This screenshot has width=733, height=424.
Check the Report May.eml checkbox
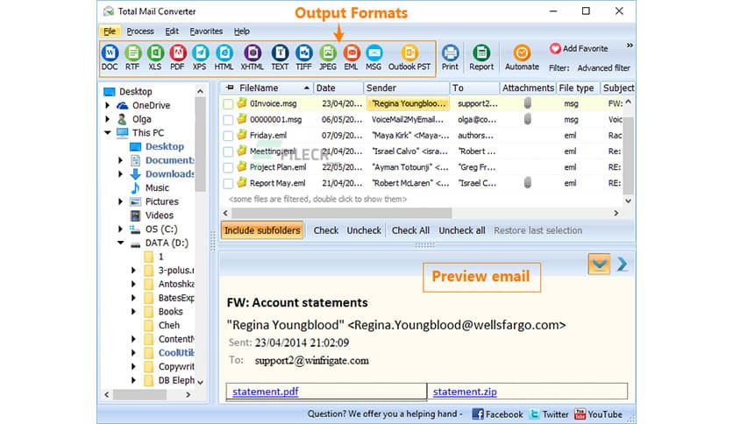pos(228,183)
